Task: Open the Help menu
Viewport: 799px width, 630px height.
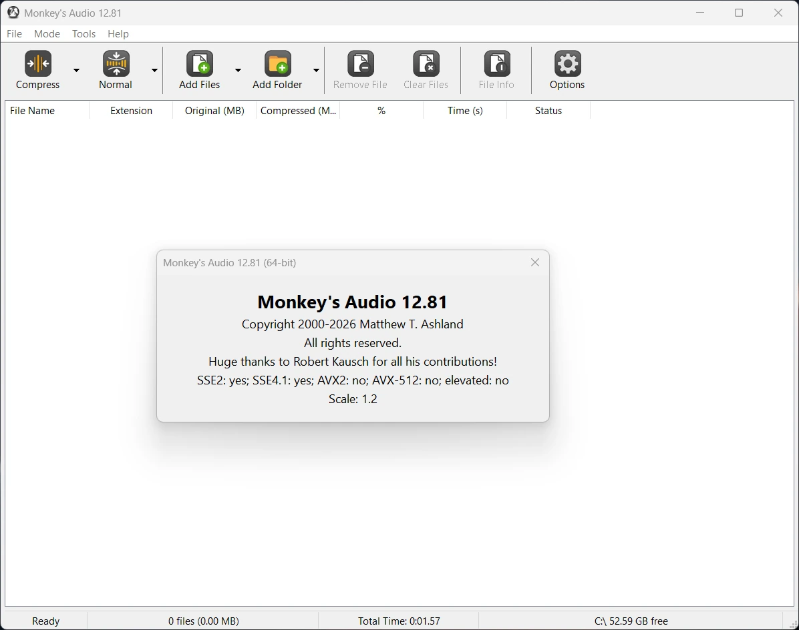Action: 118,33
